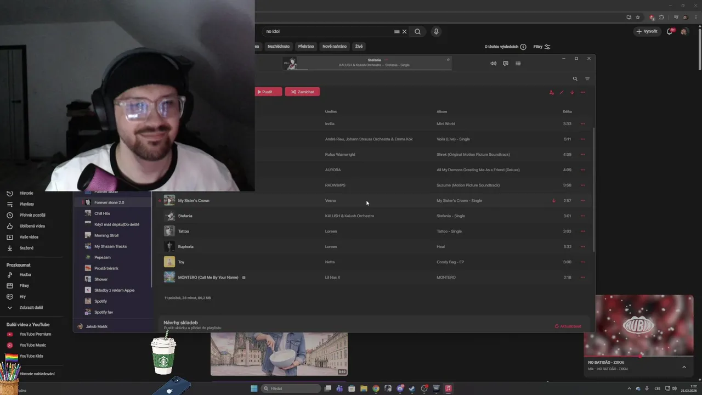The height and width of the screenshot is (395, 702).
Task: Open more options for the MONTERO row
Action: coord(582,277)
